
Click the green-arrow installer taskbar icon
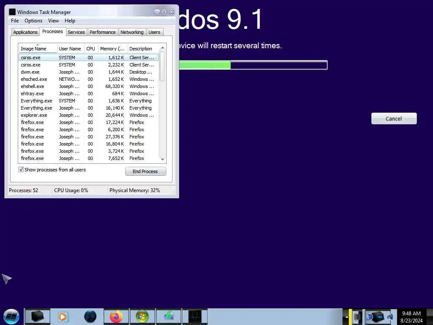(168, 317)
